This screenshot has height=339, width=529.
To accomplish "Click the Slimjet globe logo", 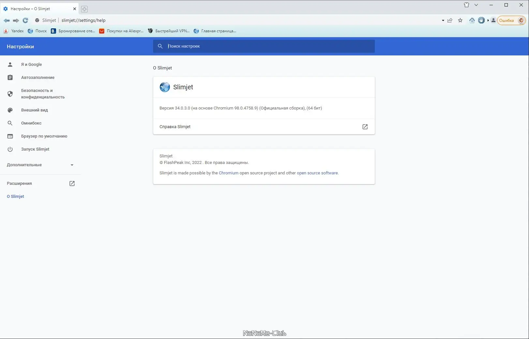I will click(x=165, y=87).
